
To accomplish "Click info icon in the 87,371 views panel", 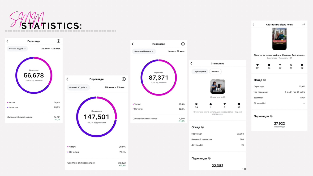I will 183,44.
